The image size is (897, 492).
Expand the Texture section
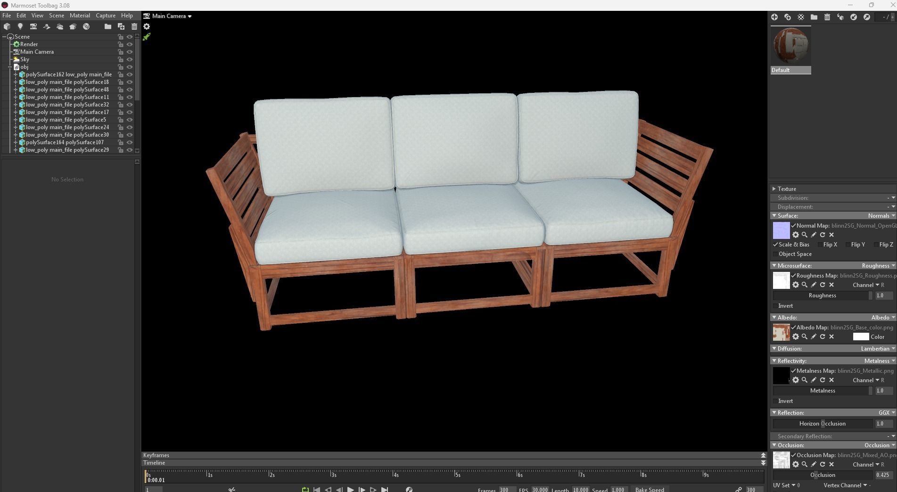774,189
